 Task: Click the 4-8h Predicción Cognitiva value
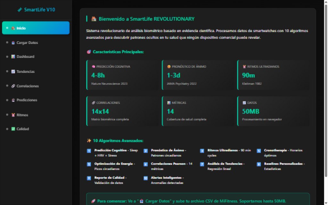[x=98, y=75]
